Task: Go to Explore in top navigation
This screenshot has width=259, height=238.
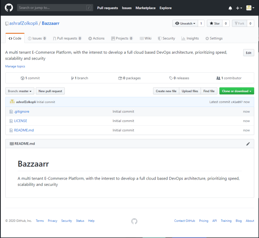Action: [x=165, y=8]
